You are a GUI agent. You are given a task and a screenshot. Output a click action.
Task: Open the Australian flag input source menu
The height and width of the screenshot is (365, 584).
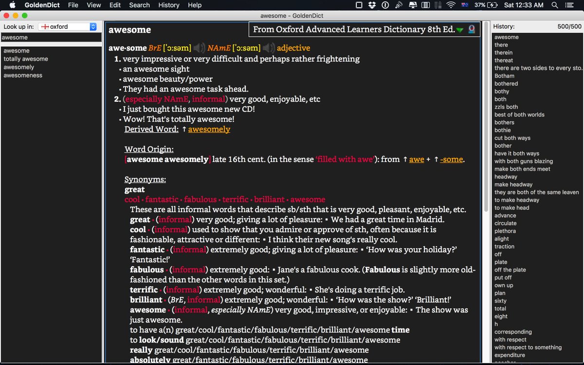[x=465, y=5]
